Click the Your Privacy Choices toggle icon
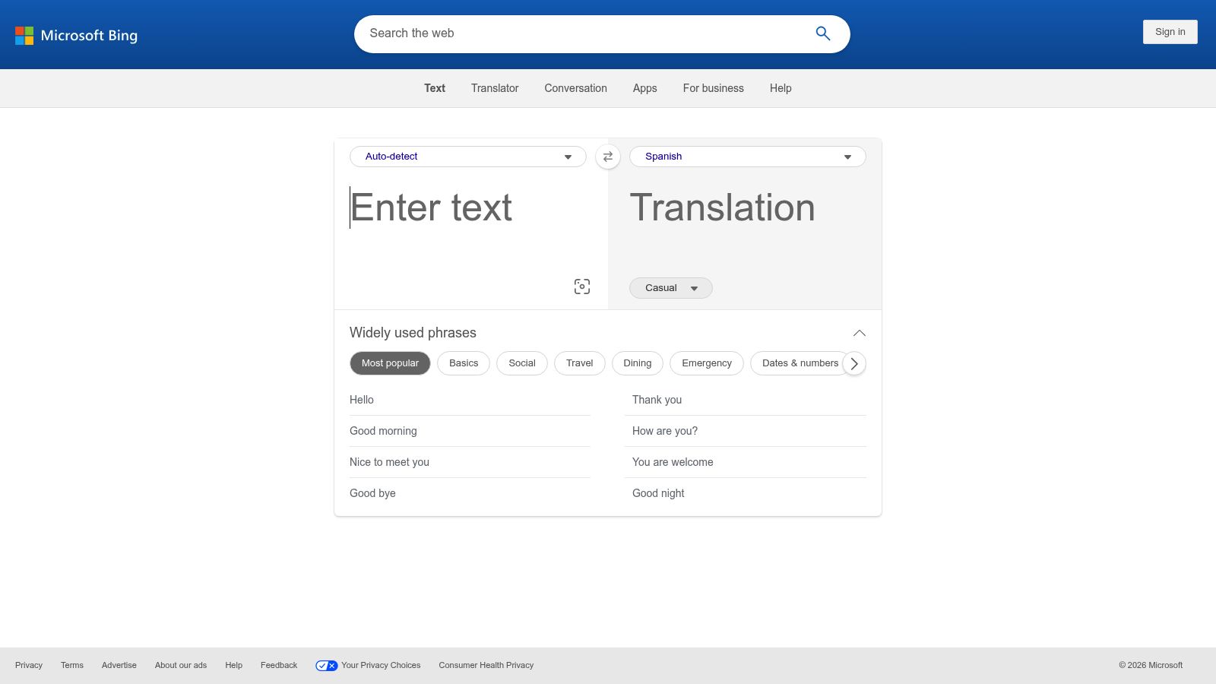 coord(327,666)
